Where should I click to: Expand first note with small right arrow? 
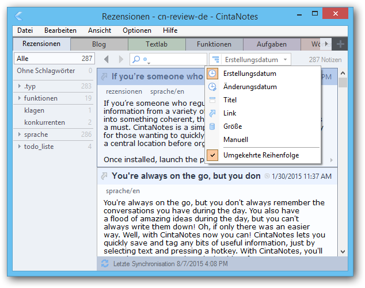coord(332,160)
